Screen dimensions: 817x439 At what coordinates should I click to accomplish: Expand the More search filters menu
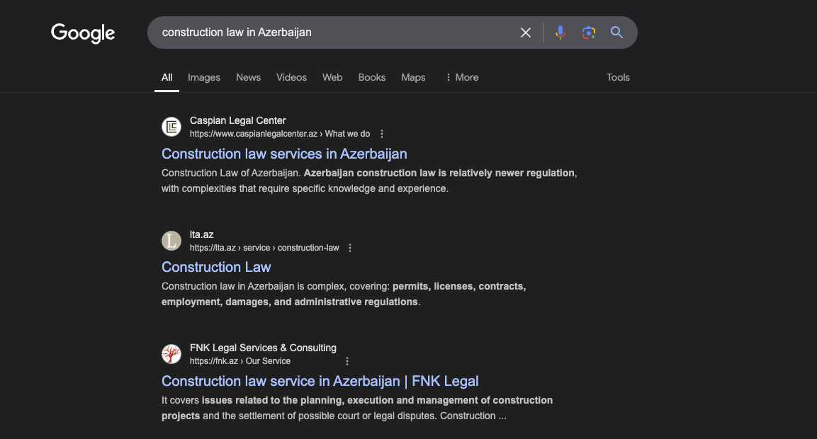click(462, 78)
